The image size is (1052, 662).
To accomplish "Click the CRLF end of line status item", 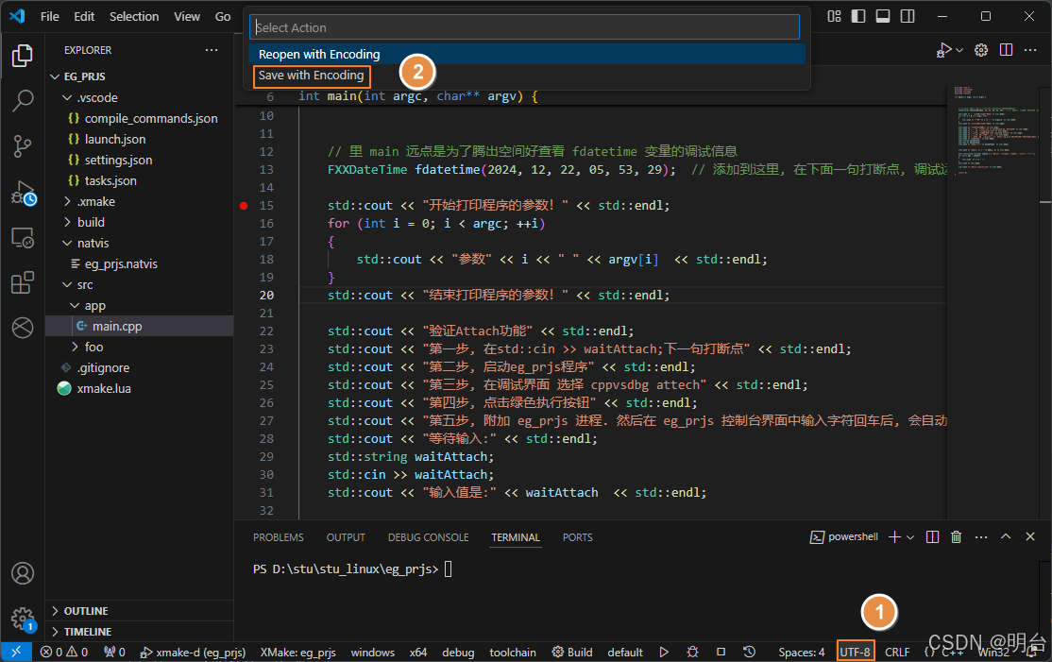I will point(897,652).
